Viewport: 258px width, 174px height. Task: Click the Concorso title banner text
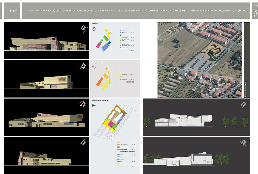136,11
